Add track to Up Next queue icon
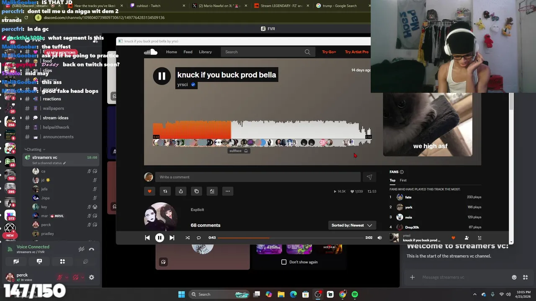 pos(212,191)
